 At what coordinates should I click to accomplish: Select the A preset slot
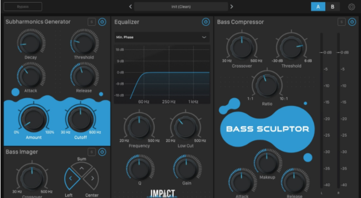(x=318, y=7)
